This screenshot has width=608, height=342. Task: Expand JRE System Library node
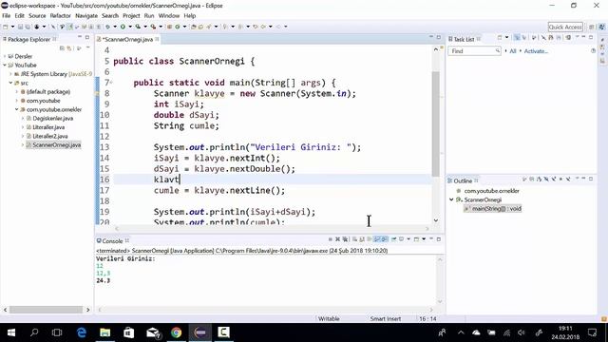click(x=10, y=74)
